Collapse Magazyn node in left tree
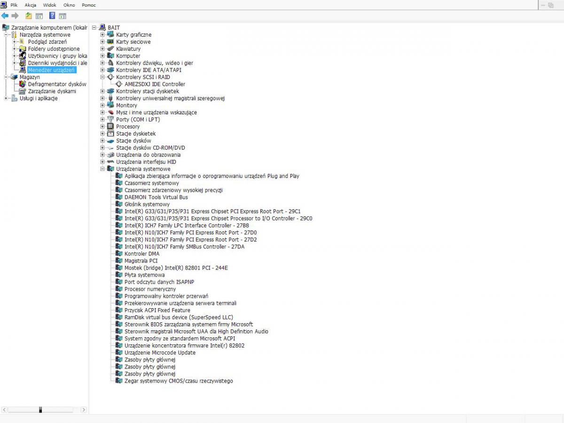 coord(6,77)
